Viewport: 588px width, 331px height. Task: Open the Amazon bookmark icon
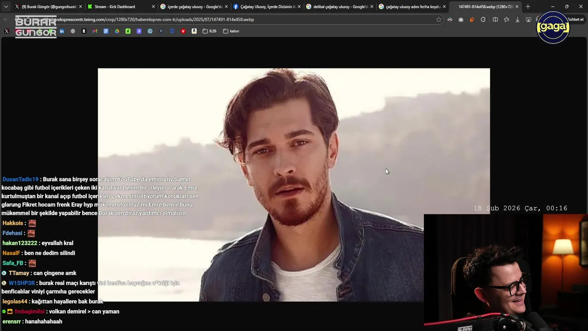click(194, 31)
